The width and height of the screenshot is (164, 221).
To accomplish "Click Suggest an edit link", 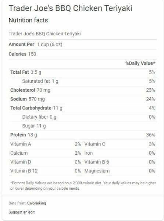I will tap(22, 212).
